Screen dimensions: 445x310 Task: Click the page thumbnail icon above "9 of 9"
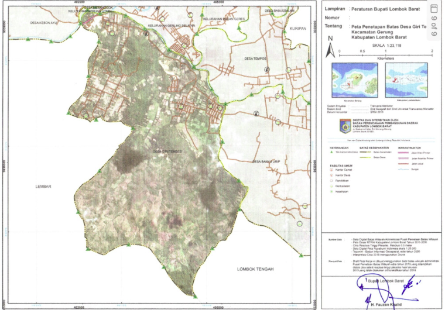point(433,8)
